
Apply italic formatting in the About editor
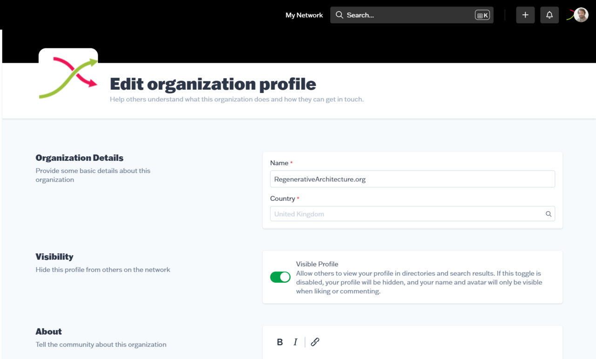tap(296, 342)
